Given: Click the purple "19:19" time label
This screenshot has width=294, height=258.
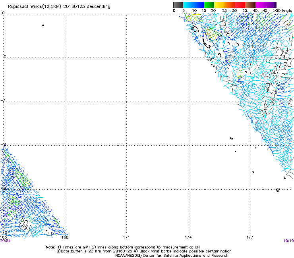Looking at the screenshot, I should [288, 241].
